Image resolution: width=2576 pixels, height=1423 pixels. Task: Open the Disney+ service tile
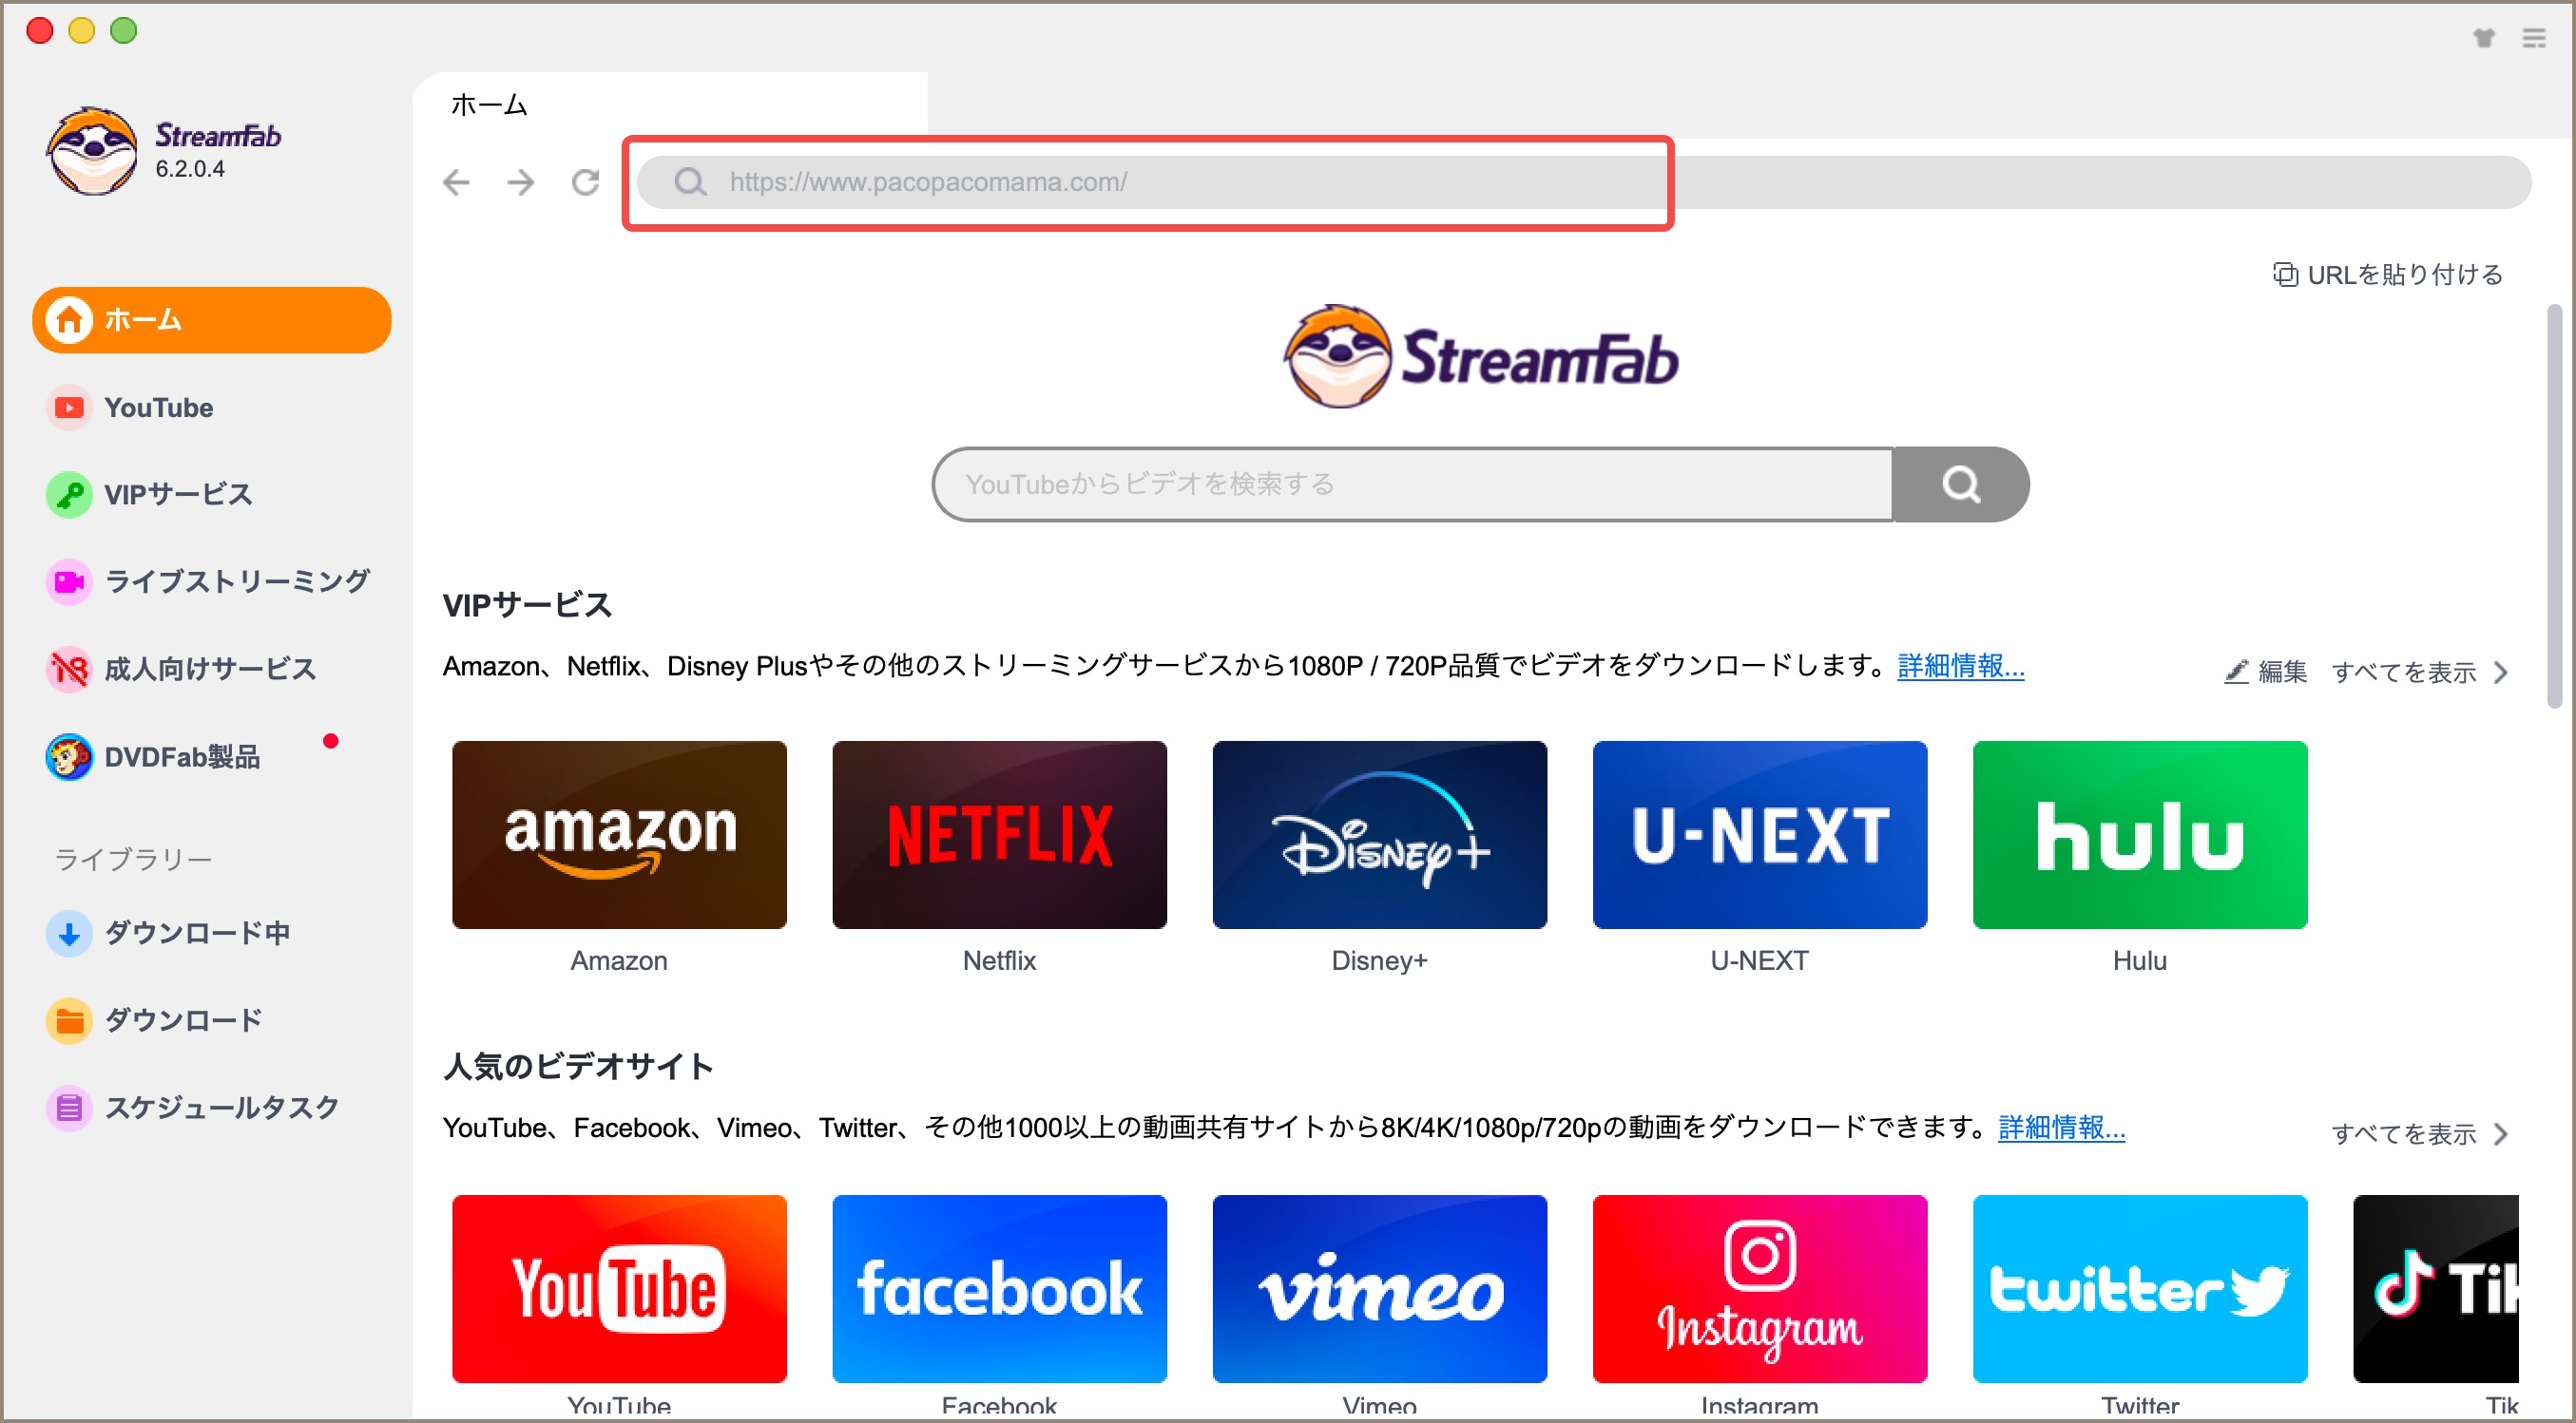pyautogui.click(x=1379, y=834)
